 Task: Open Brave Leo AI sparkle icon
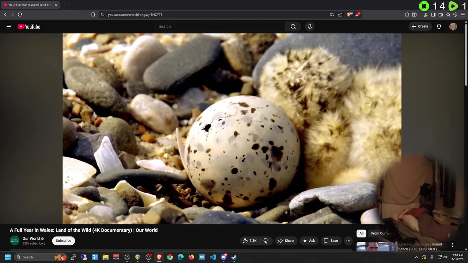(x=448, y=15)
